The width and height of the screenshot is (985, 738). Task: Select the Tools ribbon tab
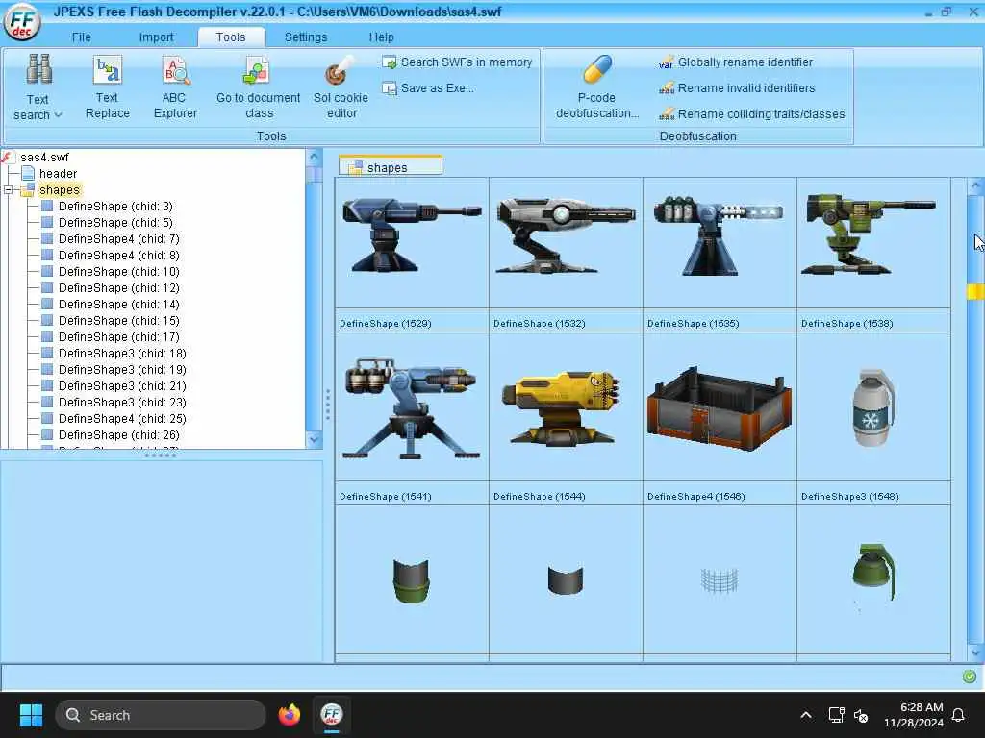(x=231, y=37)
